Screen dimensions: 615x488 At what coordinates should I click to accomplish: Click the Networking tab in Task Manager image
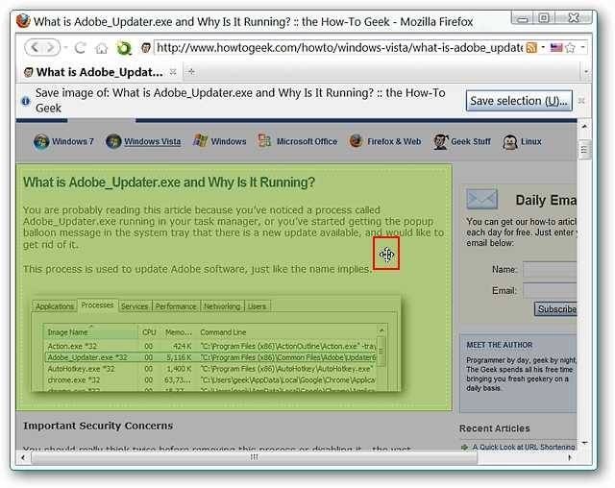click(x=222, y=306)
